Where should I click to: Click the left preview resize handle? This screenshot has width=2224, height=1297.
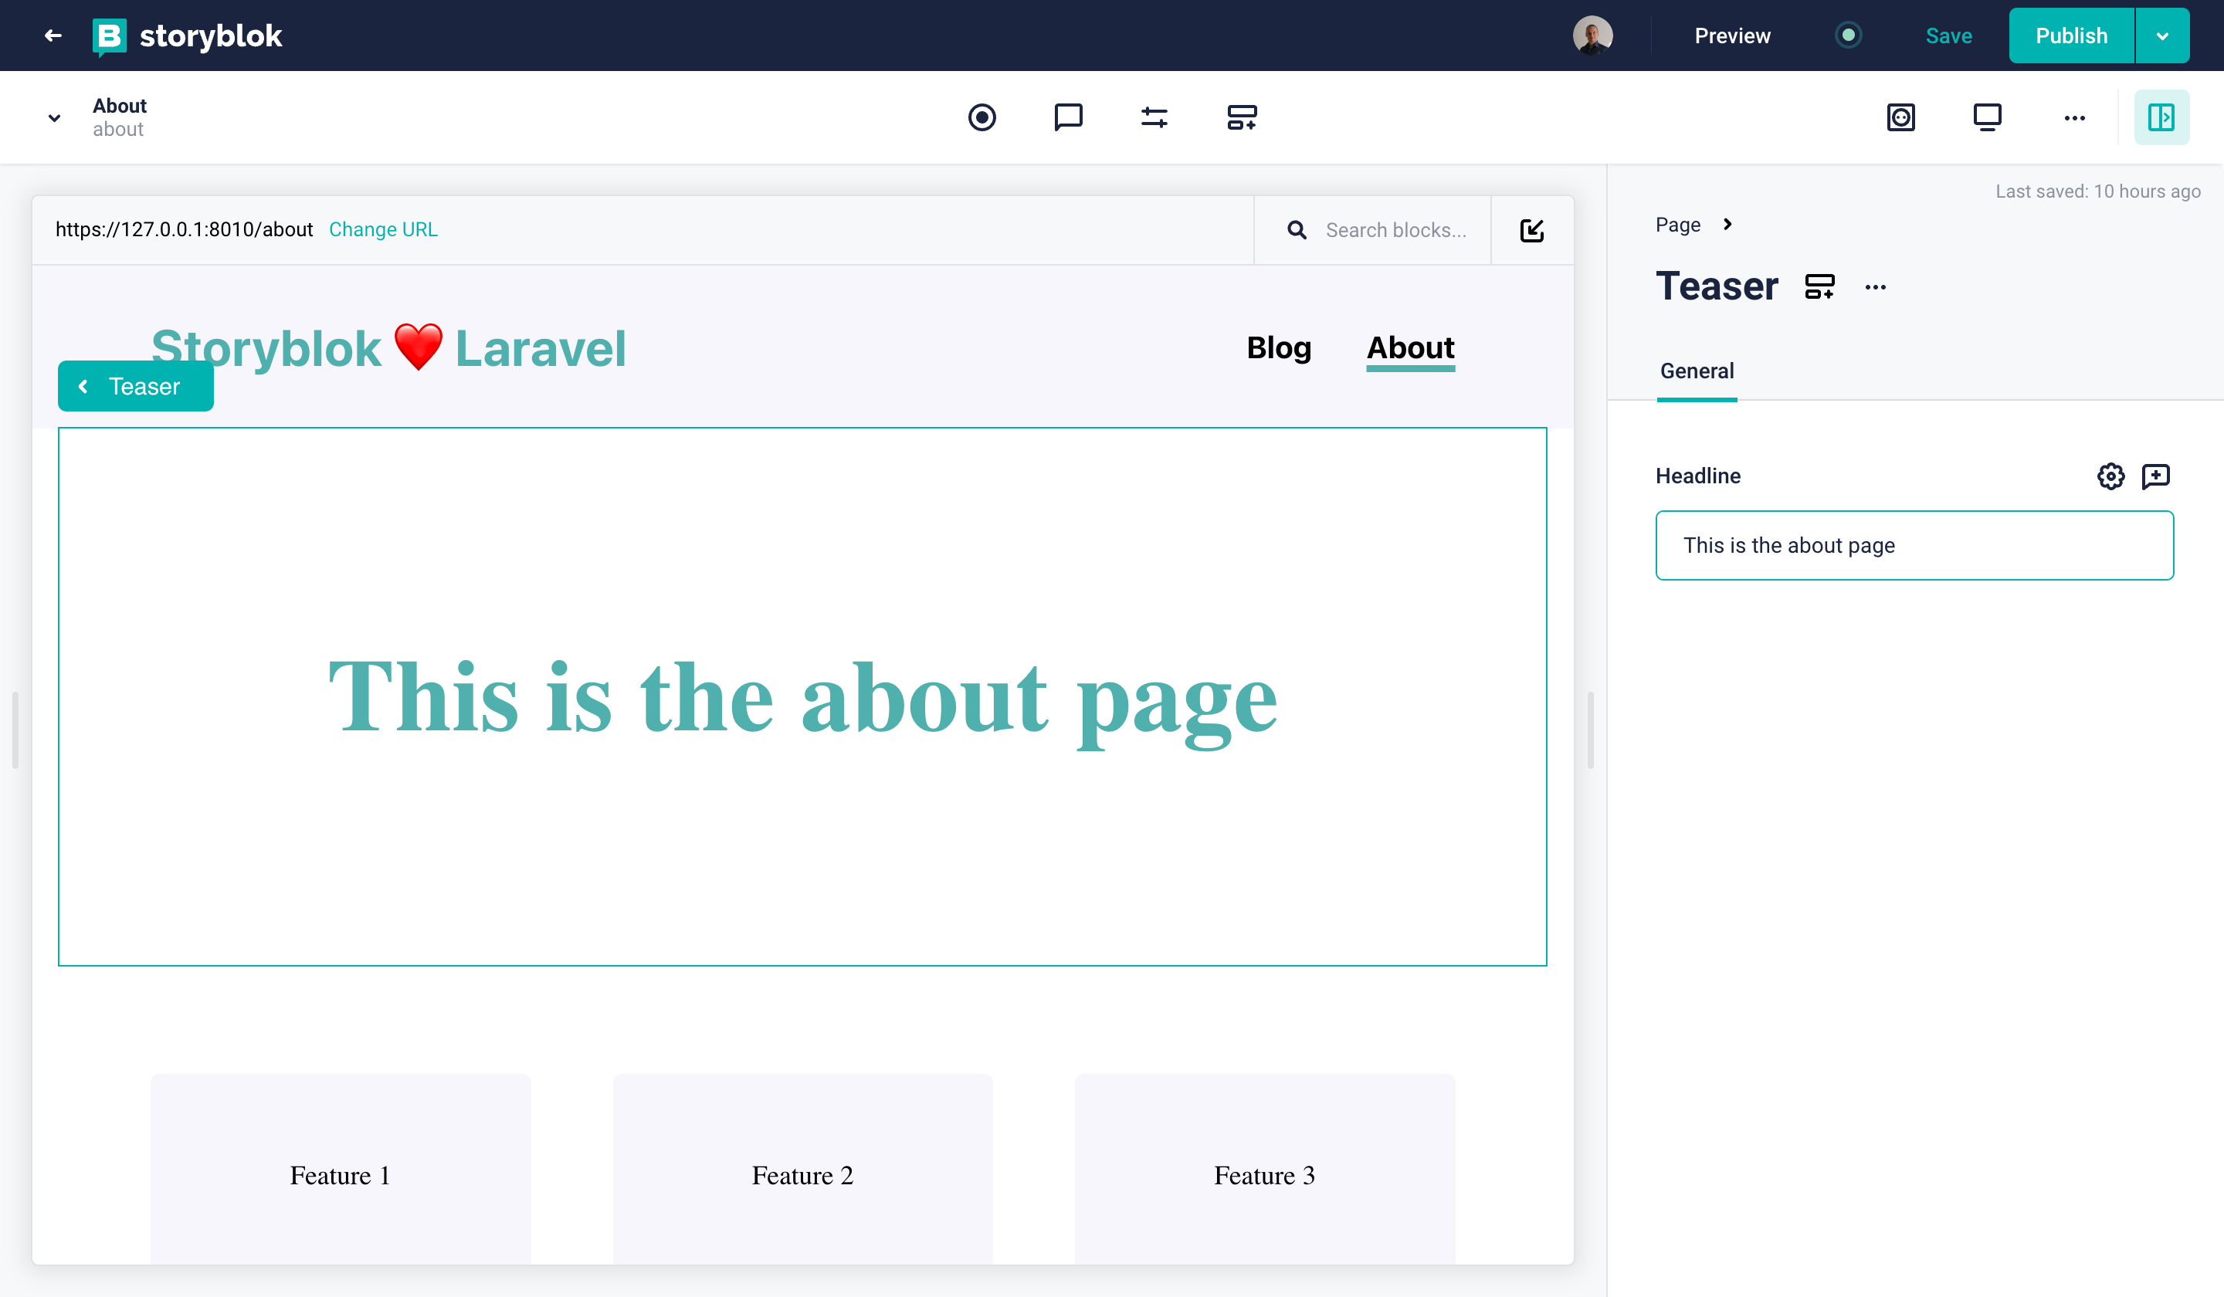click(x=15, y=730)
